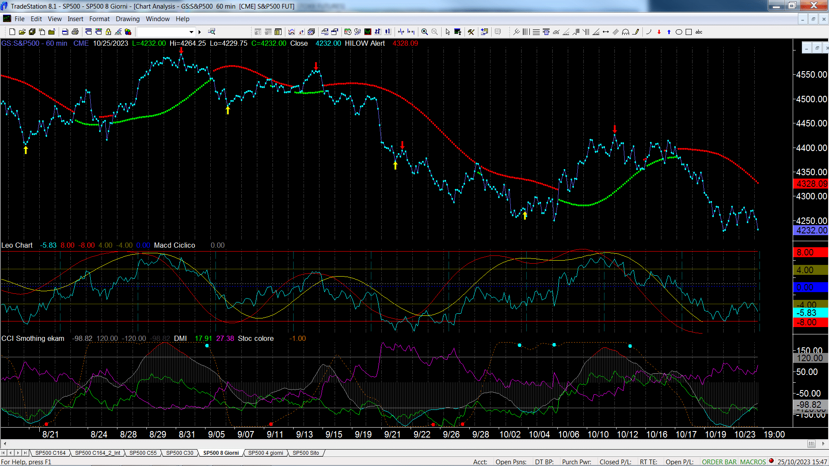Click the MACROS status button
The image size is (829, 466).
[x=753, y=462]
